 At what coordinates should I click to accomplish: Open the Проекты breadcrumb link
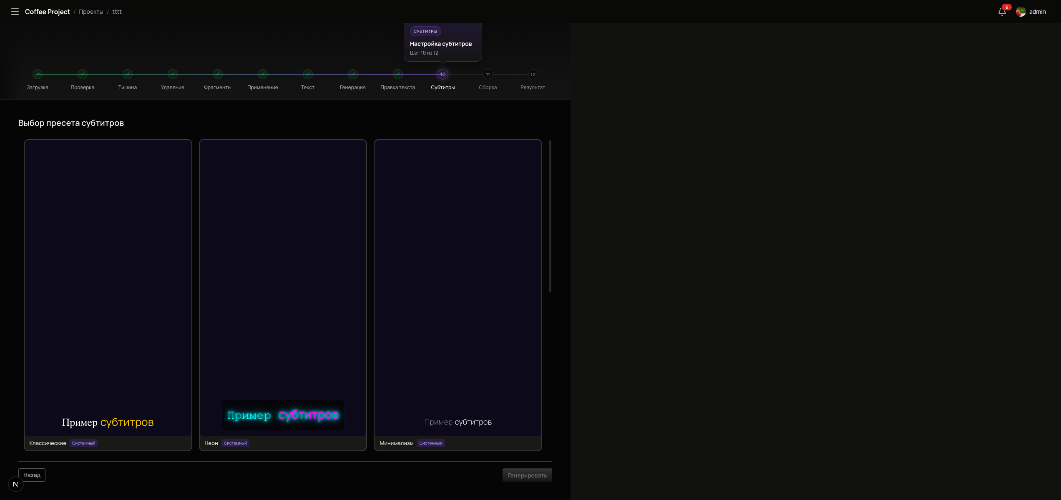(x=91, y=12)
